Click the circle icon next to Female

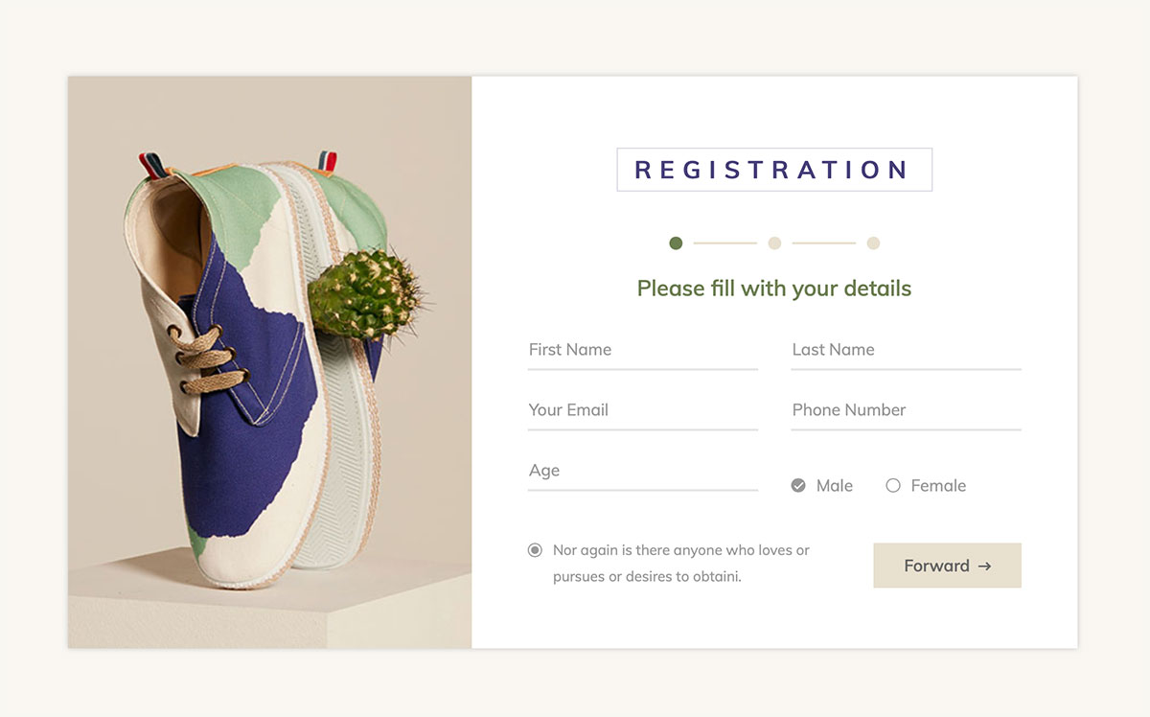click(892, 485)
